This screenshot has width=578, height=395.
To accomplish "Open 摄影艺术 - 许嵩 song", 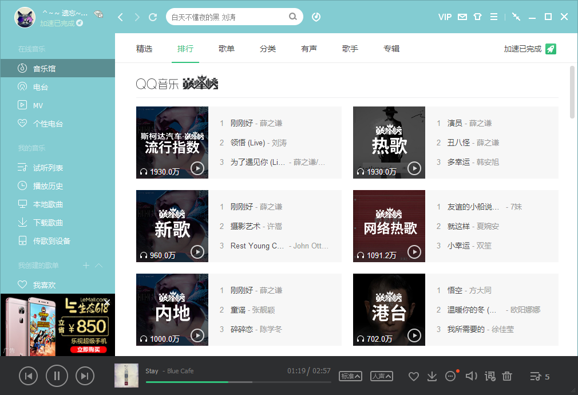I will [x=256, y=226].
